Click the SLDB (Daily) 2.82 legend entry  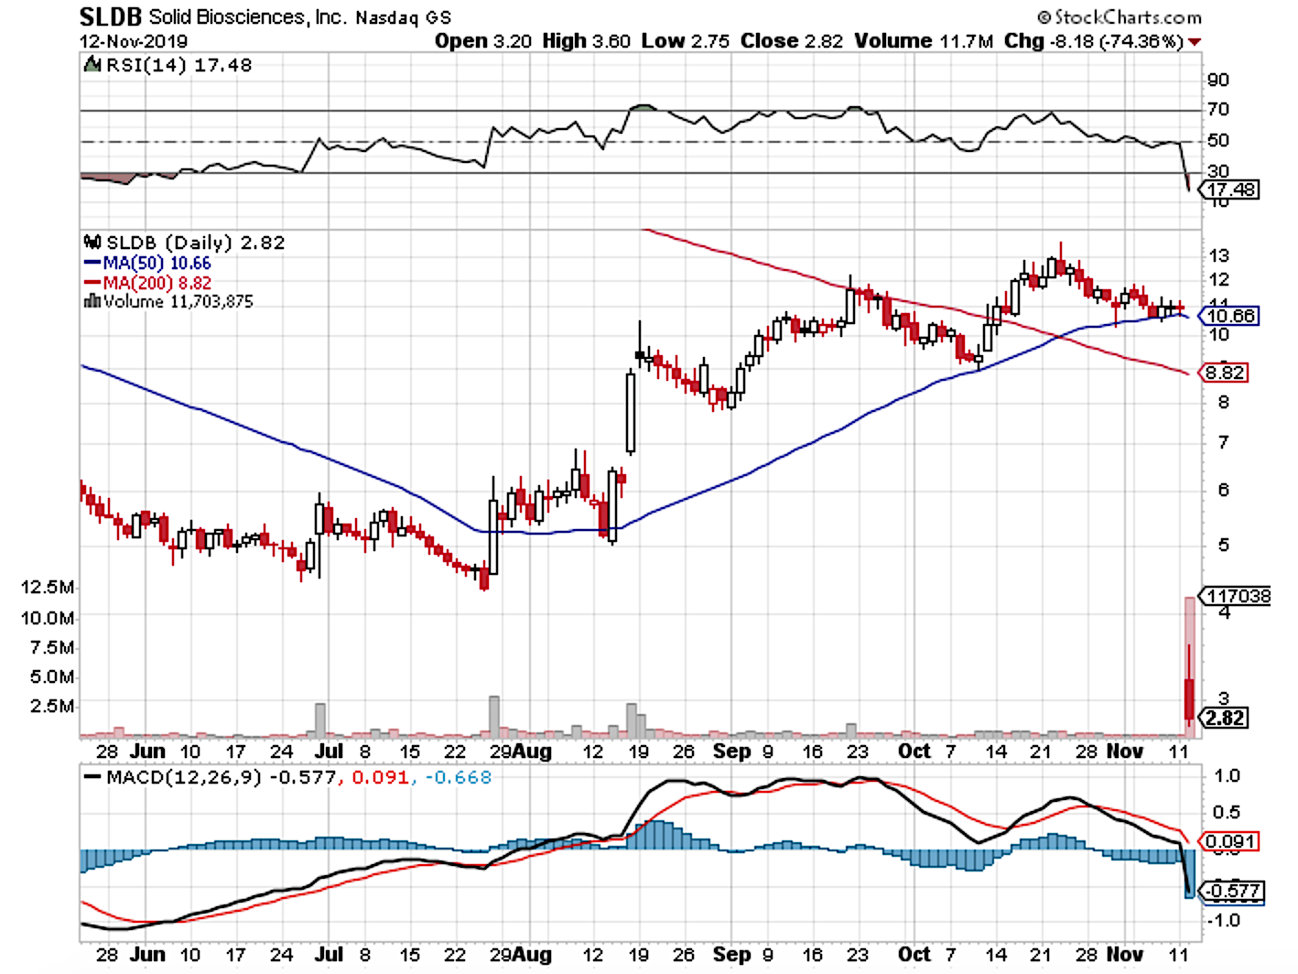(195, 243)
